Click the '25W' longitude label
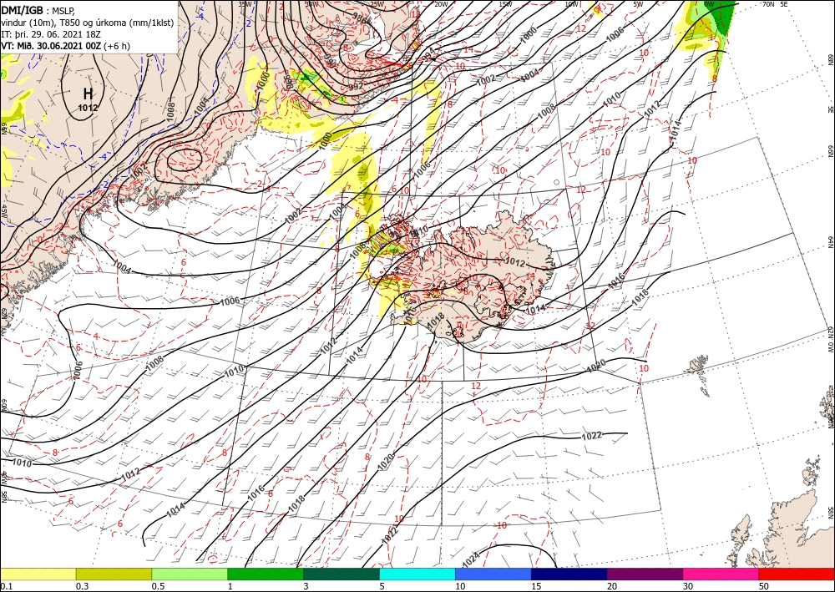835x592 pixels. click(x=377, y=4)
